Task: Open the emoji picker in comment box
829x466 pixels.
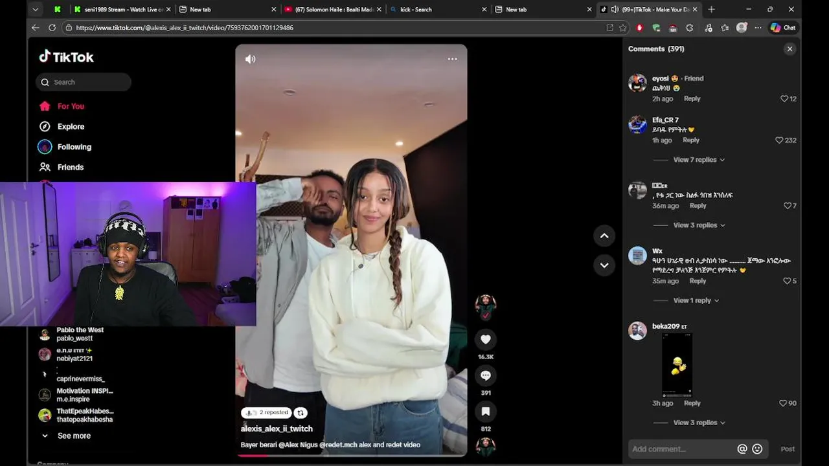Action: point(757,449)
